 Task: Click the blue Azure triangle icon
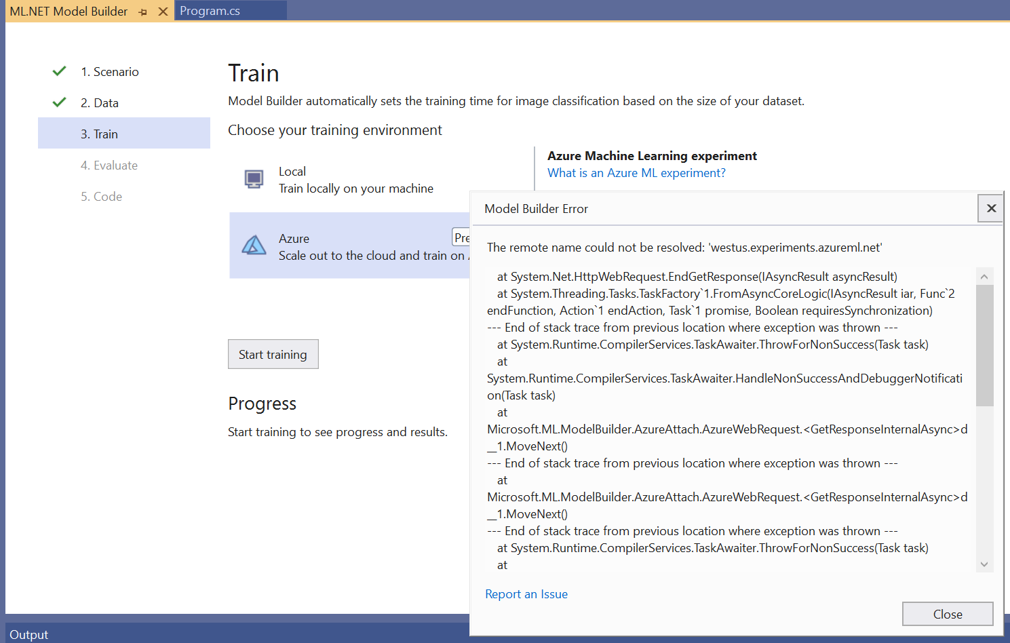[254, 246]
